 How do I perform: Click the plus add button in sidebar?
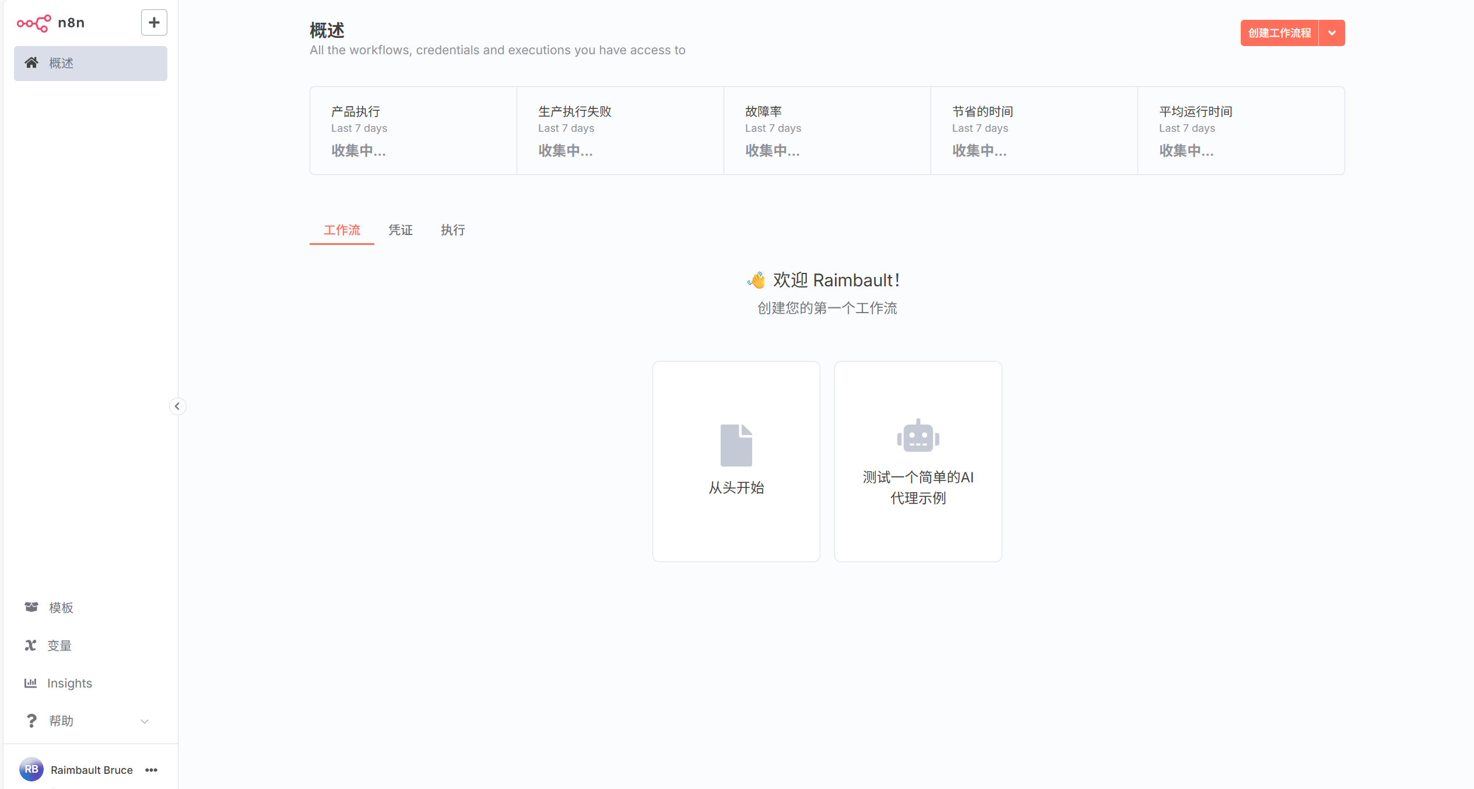coord(154,23)
